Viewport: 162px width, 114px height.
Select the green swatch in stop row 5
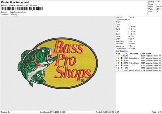[122, 65]
